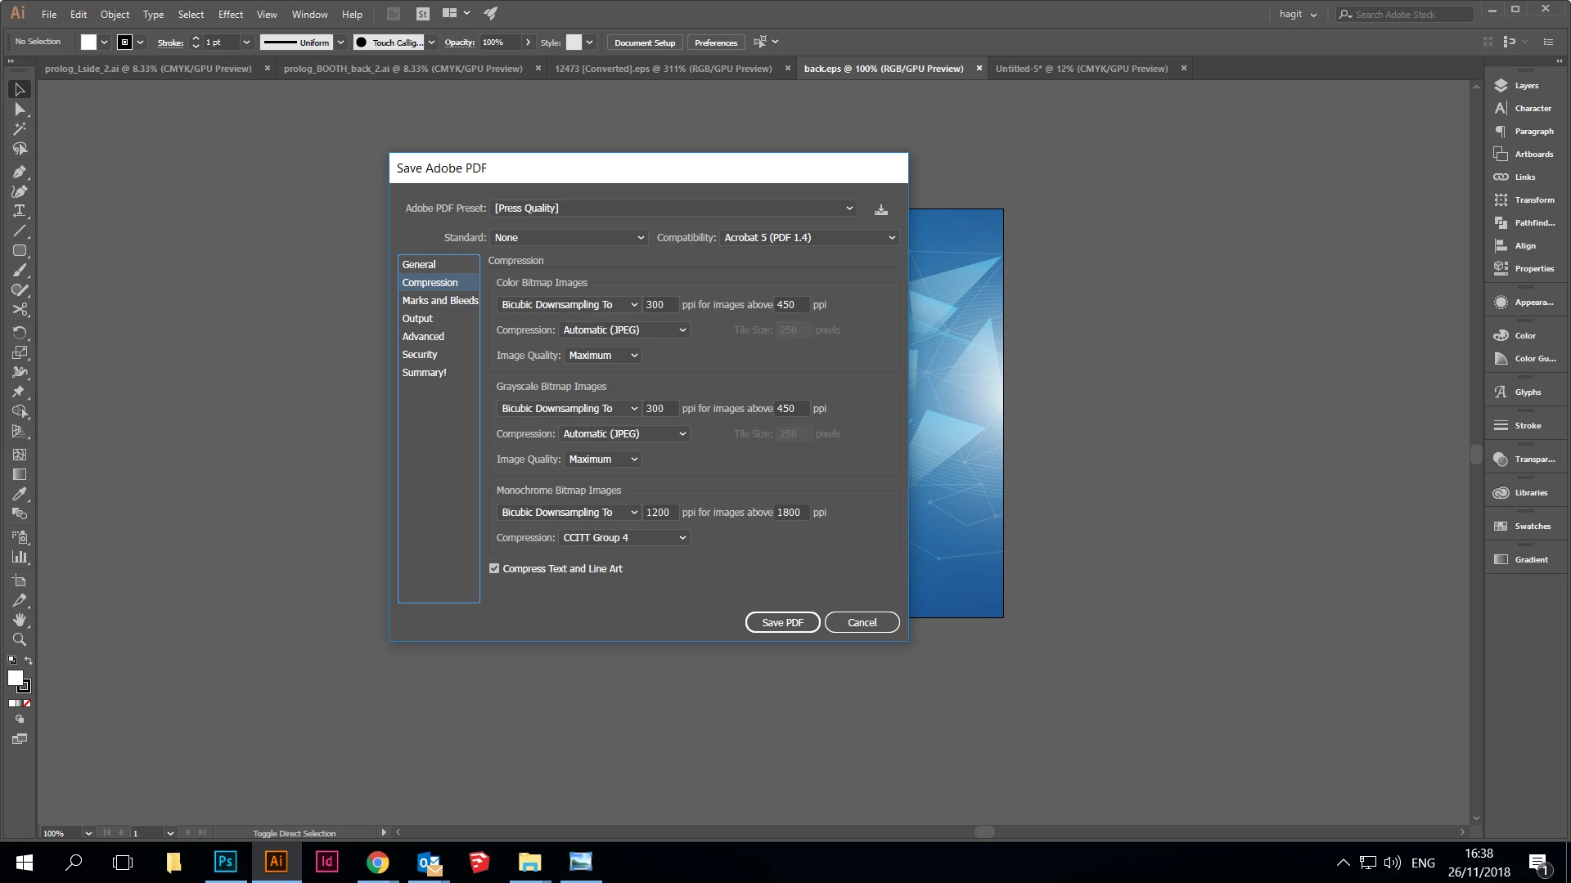Switch to prolog_Lside_2.ai document tab

[x=148, y=69]
